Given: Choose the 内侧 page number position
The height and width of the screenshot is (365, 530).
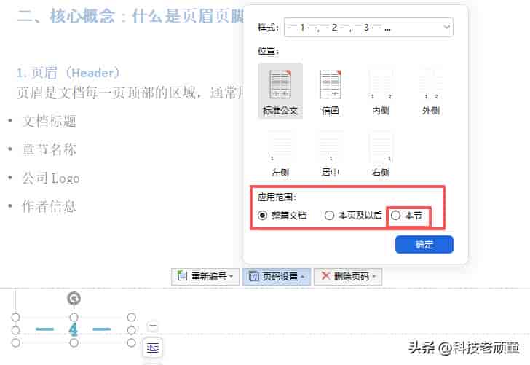Looking at the screenshot, I should pos(381,91).
